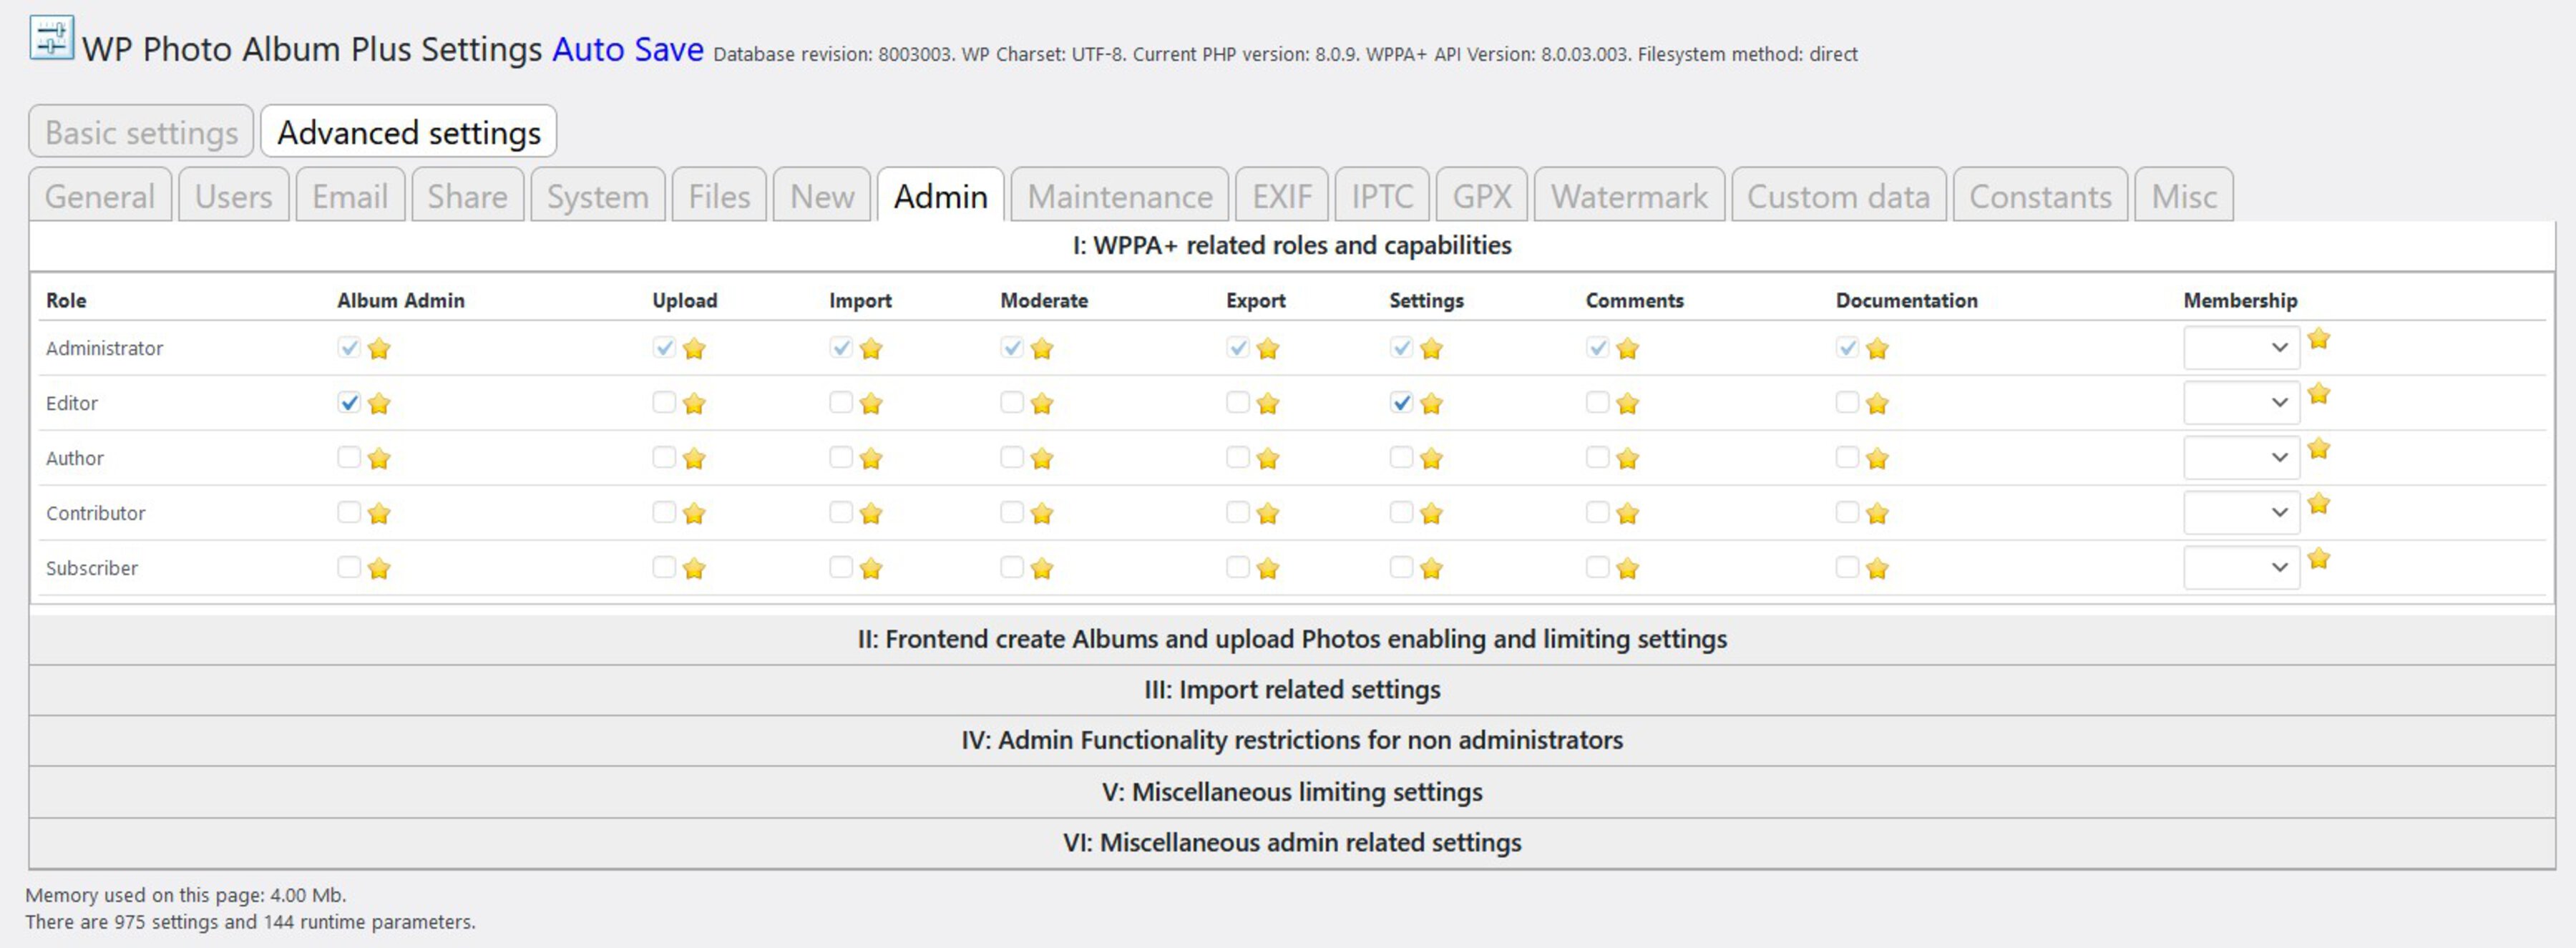The height and width of the screenshot is (948, 2576).
Task: Enable Comments capability for Contributor role
Action: [1597, 512]
